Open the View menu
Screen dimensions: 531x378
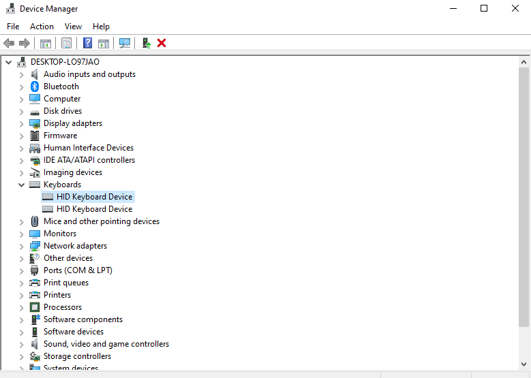(73, 27)
